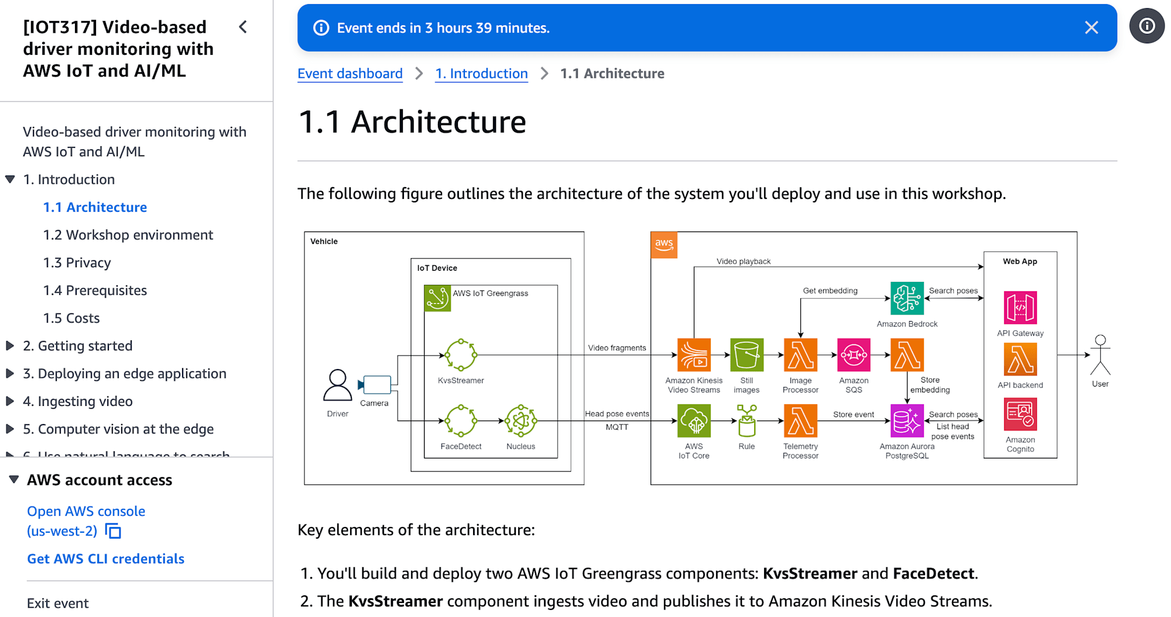The height and width of the screenshot is (617, 1171).
Task: Click the Vehicle box label
Action: point(324,241)
